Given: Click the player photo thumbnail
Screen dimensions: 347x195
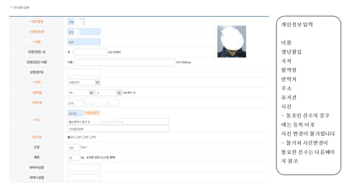Looking at the screenshot, I should coord(231,42).
